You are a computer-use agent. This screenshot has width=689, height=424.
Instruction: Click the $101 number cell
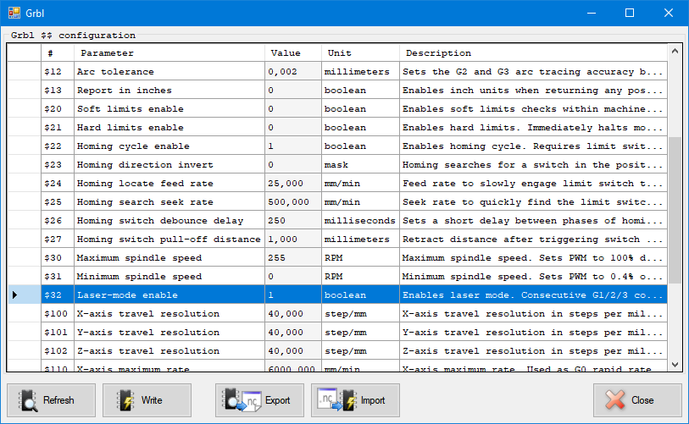(x=58, y=333)
